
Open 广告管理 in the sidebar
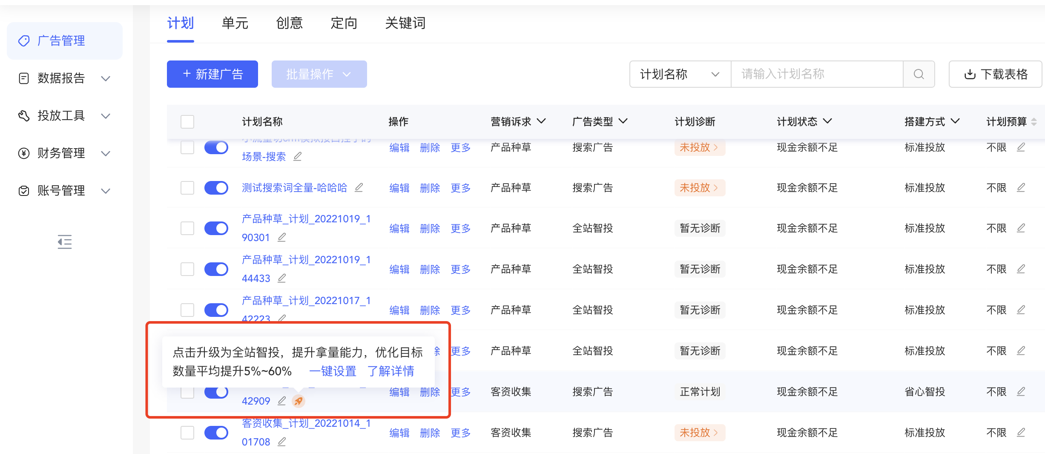[65, 41]
